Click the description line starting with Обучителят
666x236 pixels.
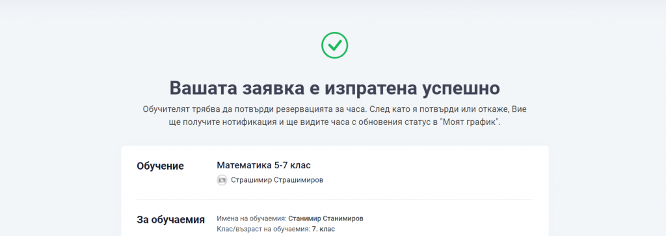(335, 109)
